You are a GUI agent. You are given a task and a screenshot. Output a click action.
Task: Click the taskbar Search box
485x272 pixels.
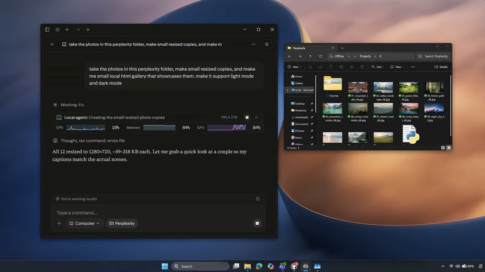pyautogui.click(x=200, y=266)
